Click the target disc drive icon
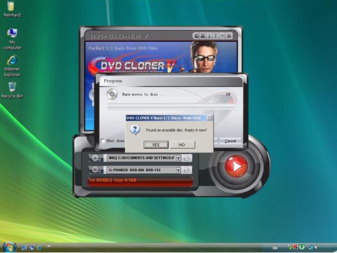 point(95,170)
